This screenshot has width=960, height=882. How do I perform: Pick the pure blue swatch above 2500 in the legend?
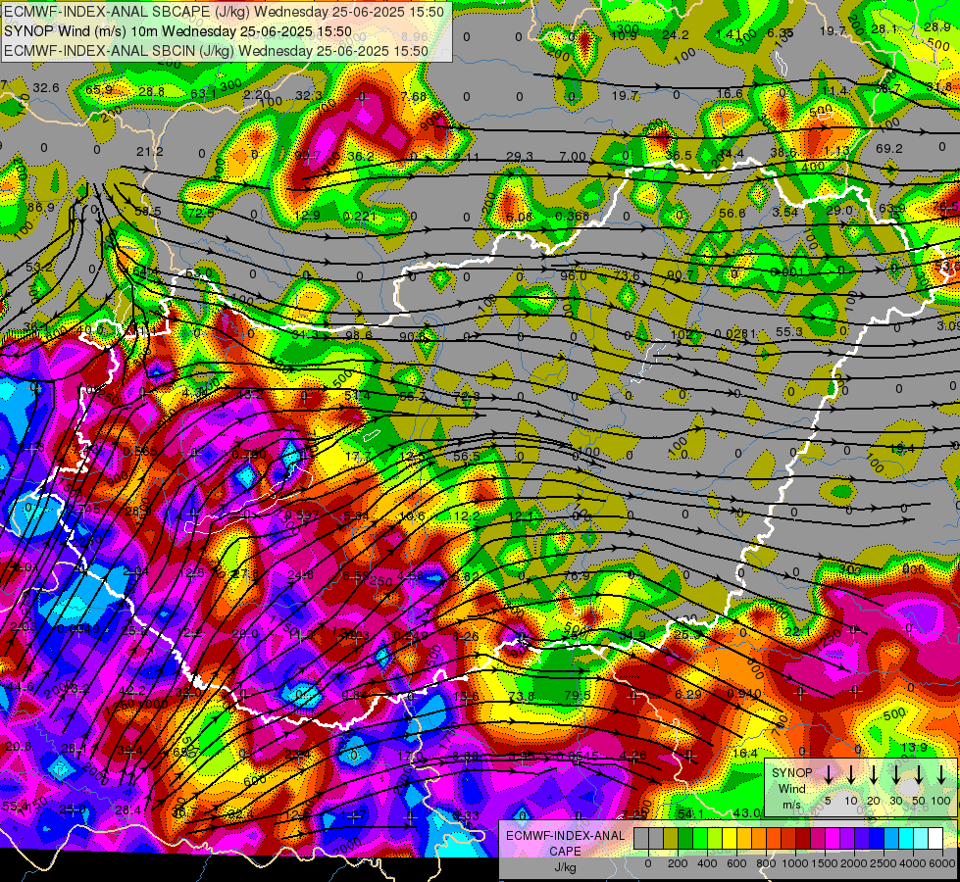point(876,839)
